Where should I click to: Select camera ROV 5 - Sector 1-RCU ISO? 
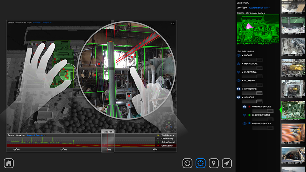coord(293,89)
